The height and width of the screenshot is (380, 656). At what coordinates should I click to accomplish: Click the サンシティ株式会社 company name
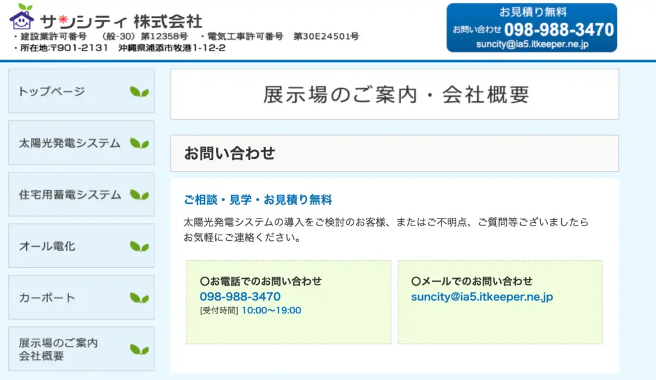tap(120, 20)
